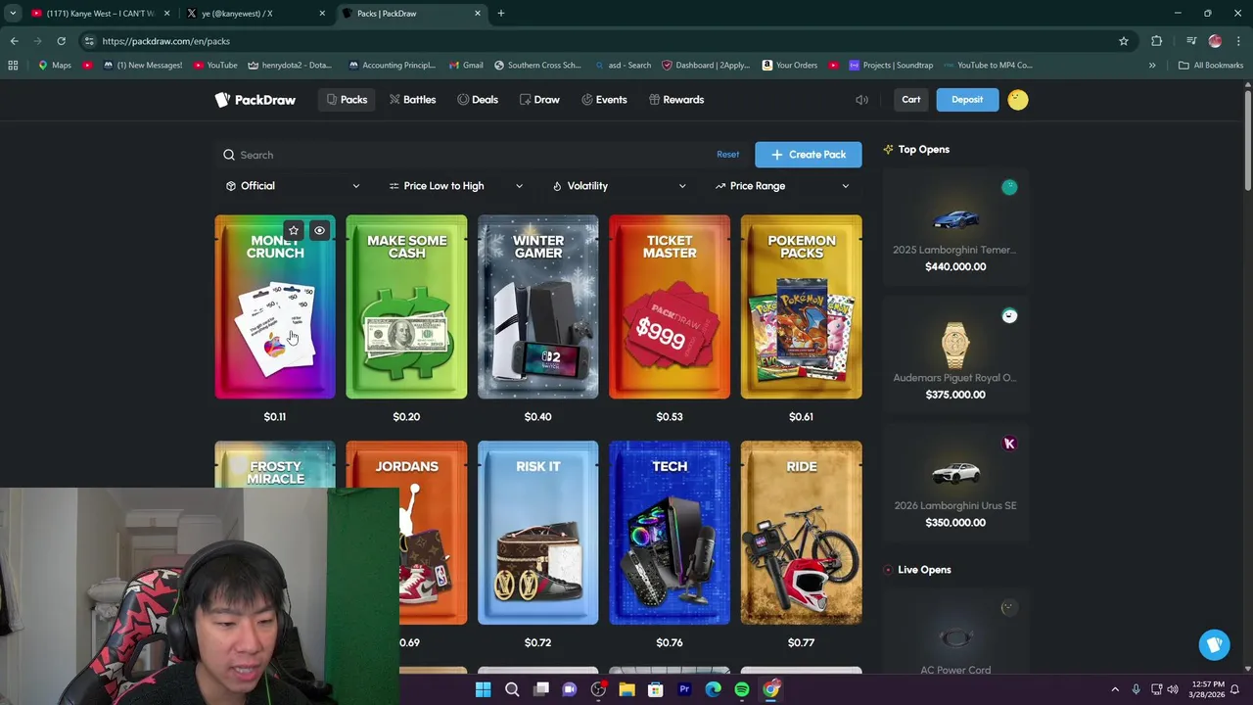
Task: Open the Cart button
Action: tap(911, 100)
